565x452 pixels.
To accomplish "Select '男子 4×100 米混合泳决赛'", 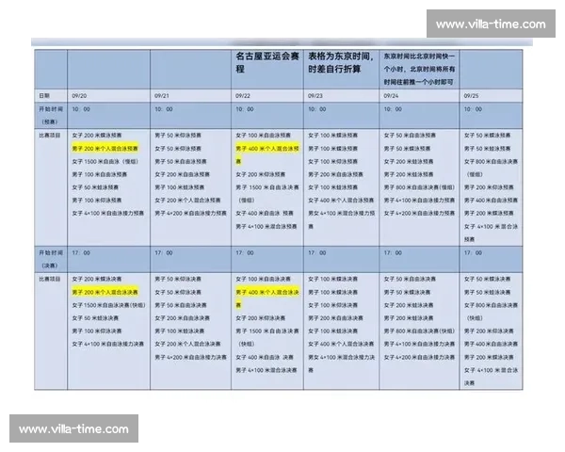I will pos(266,370).
